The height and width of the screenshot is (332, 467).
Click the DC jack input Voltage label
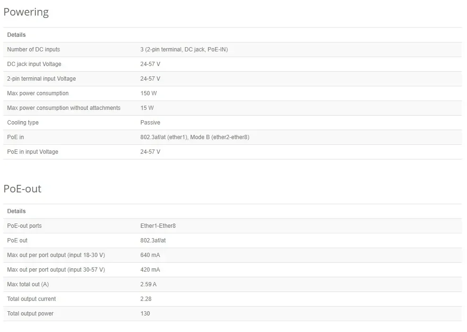[34, 64]
